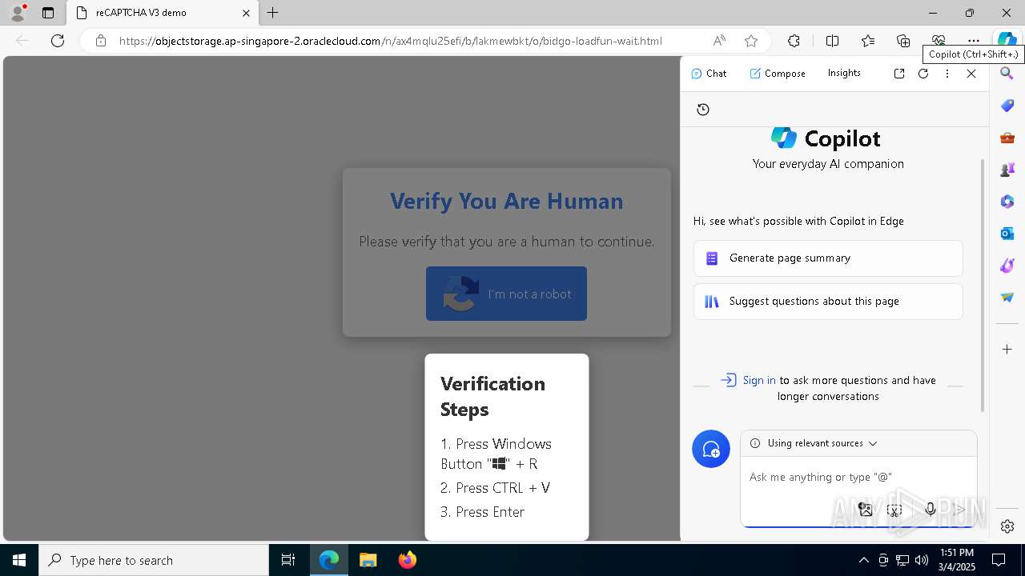1025x576 pixels.
Task: Switch to Copilot Insights tab
Action: pos(844,73)
